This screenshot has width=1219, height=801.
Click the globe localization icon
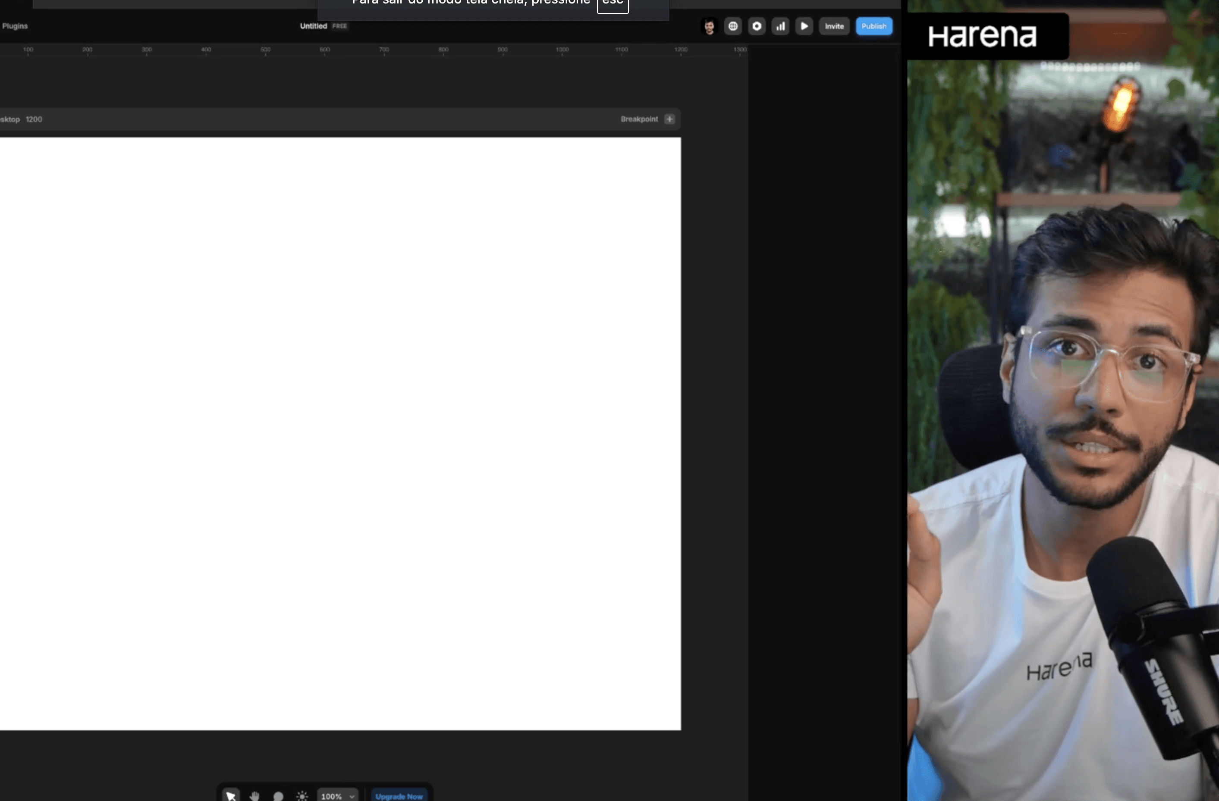[x=733, y=26]
